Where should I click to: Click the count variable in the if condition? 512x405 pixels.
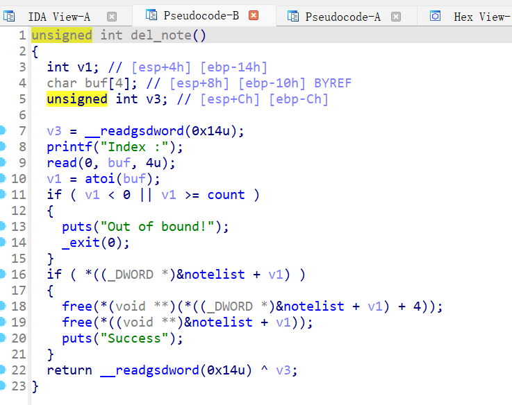tap(226, 195)
